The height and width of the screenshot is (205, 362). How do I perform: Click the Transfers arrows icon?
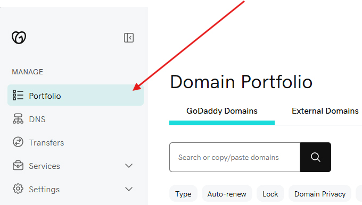18,142
